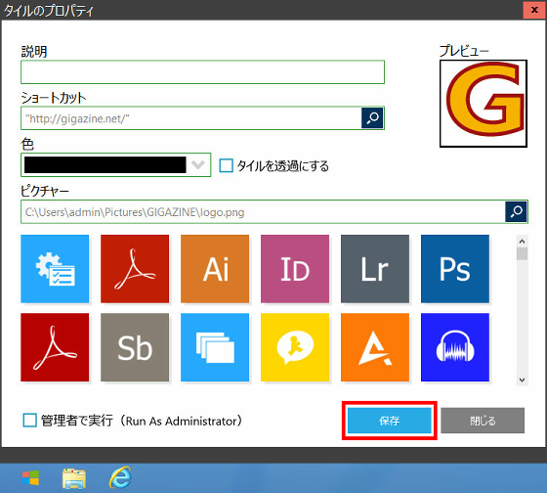Close the タイルのプロパティ window

(534, 10)
